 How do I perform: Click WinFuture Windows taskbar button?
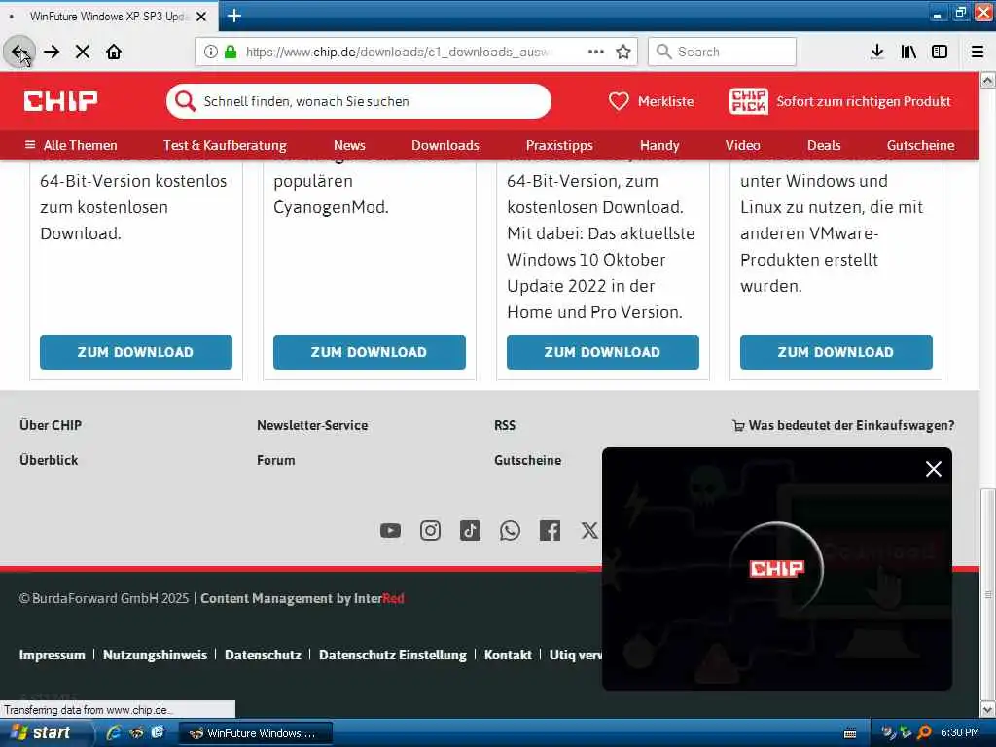tap(254, 733)
